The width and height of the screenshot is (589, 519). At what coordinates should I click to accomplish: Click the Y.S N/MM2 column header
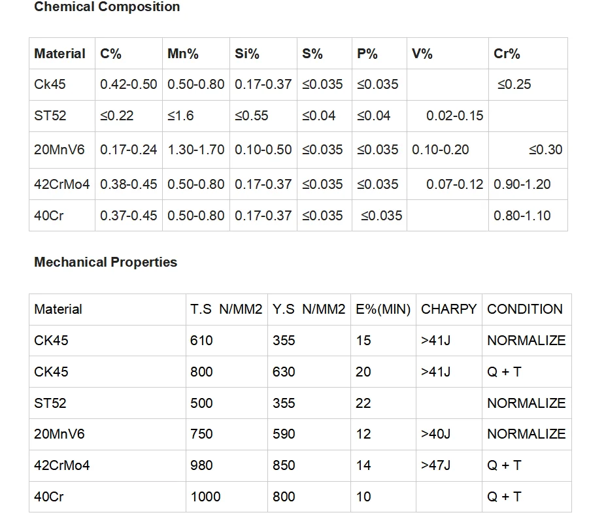(309, 309)
